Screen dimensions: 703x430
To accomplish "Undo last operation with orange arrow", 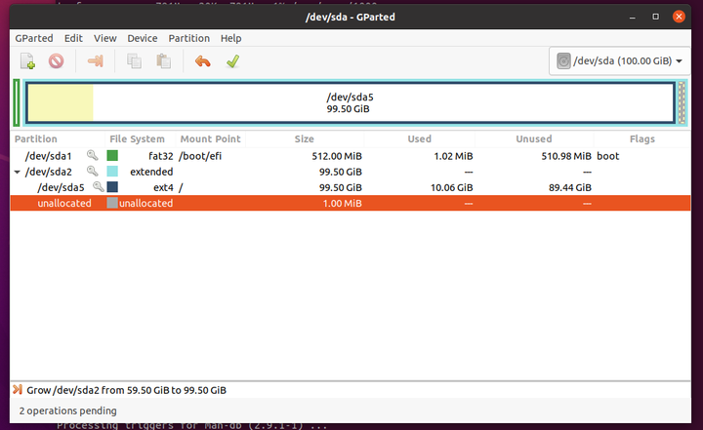I will pyautogui.click(x=203, y=60).
